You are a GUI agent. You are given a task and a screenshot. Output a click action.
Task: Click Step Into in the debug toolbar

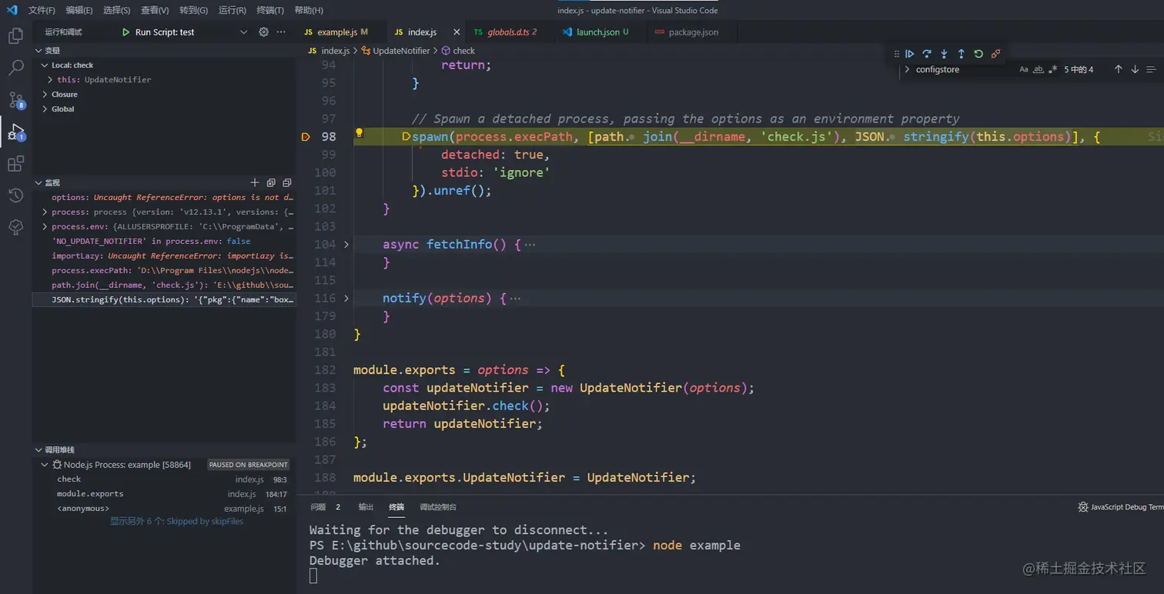point(944,54)
